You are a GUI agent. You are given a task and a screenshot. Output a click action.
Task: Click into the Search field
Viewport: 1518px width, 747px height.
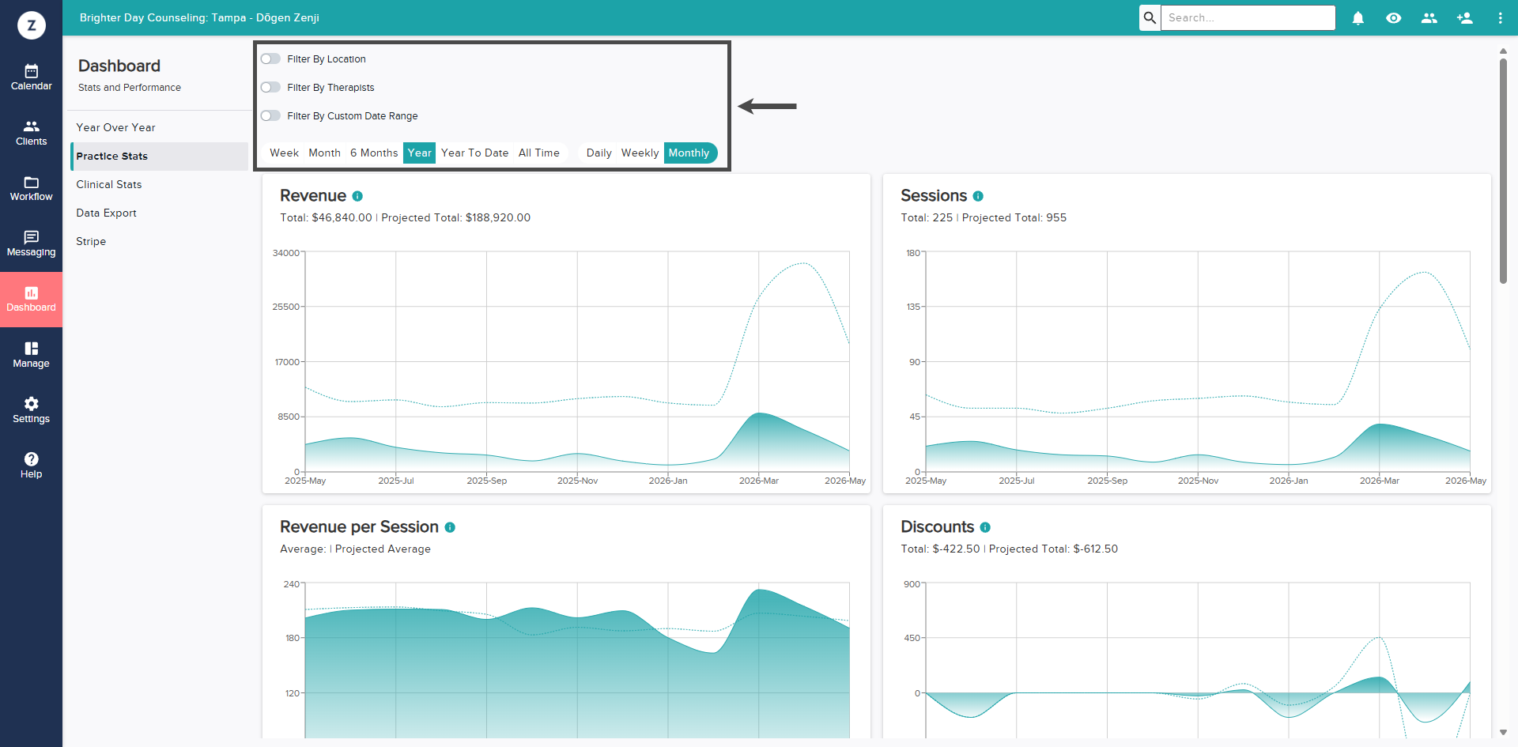[1248, 17]
